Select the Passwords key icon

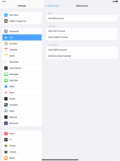pos(6,31)
